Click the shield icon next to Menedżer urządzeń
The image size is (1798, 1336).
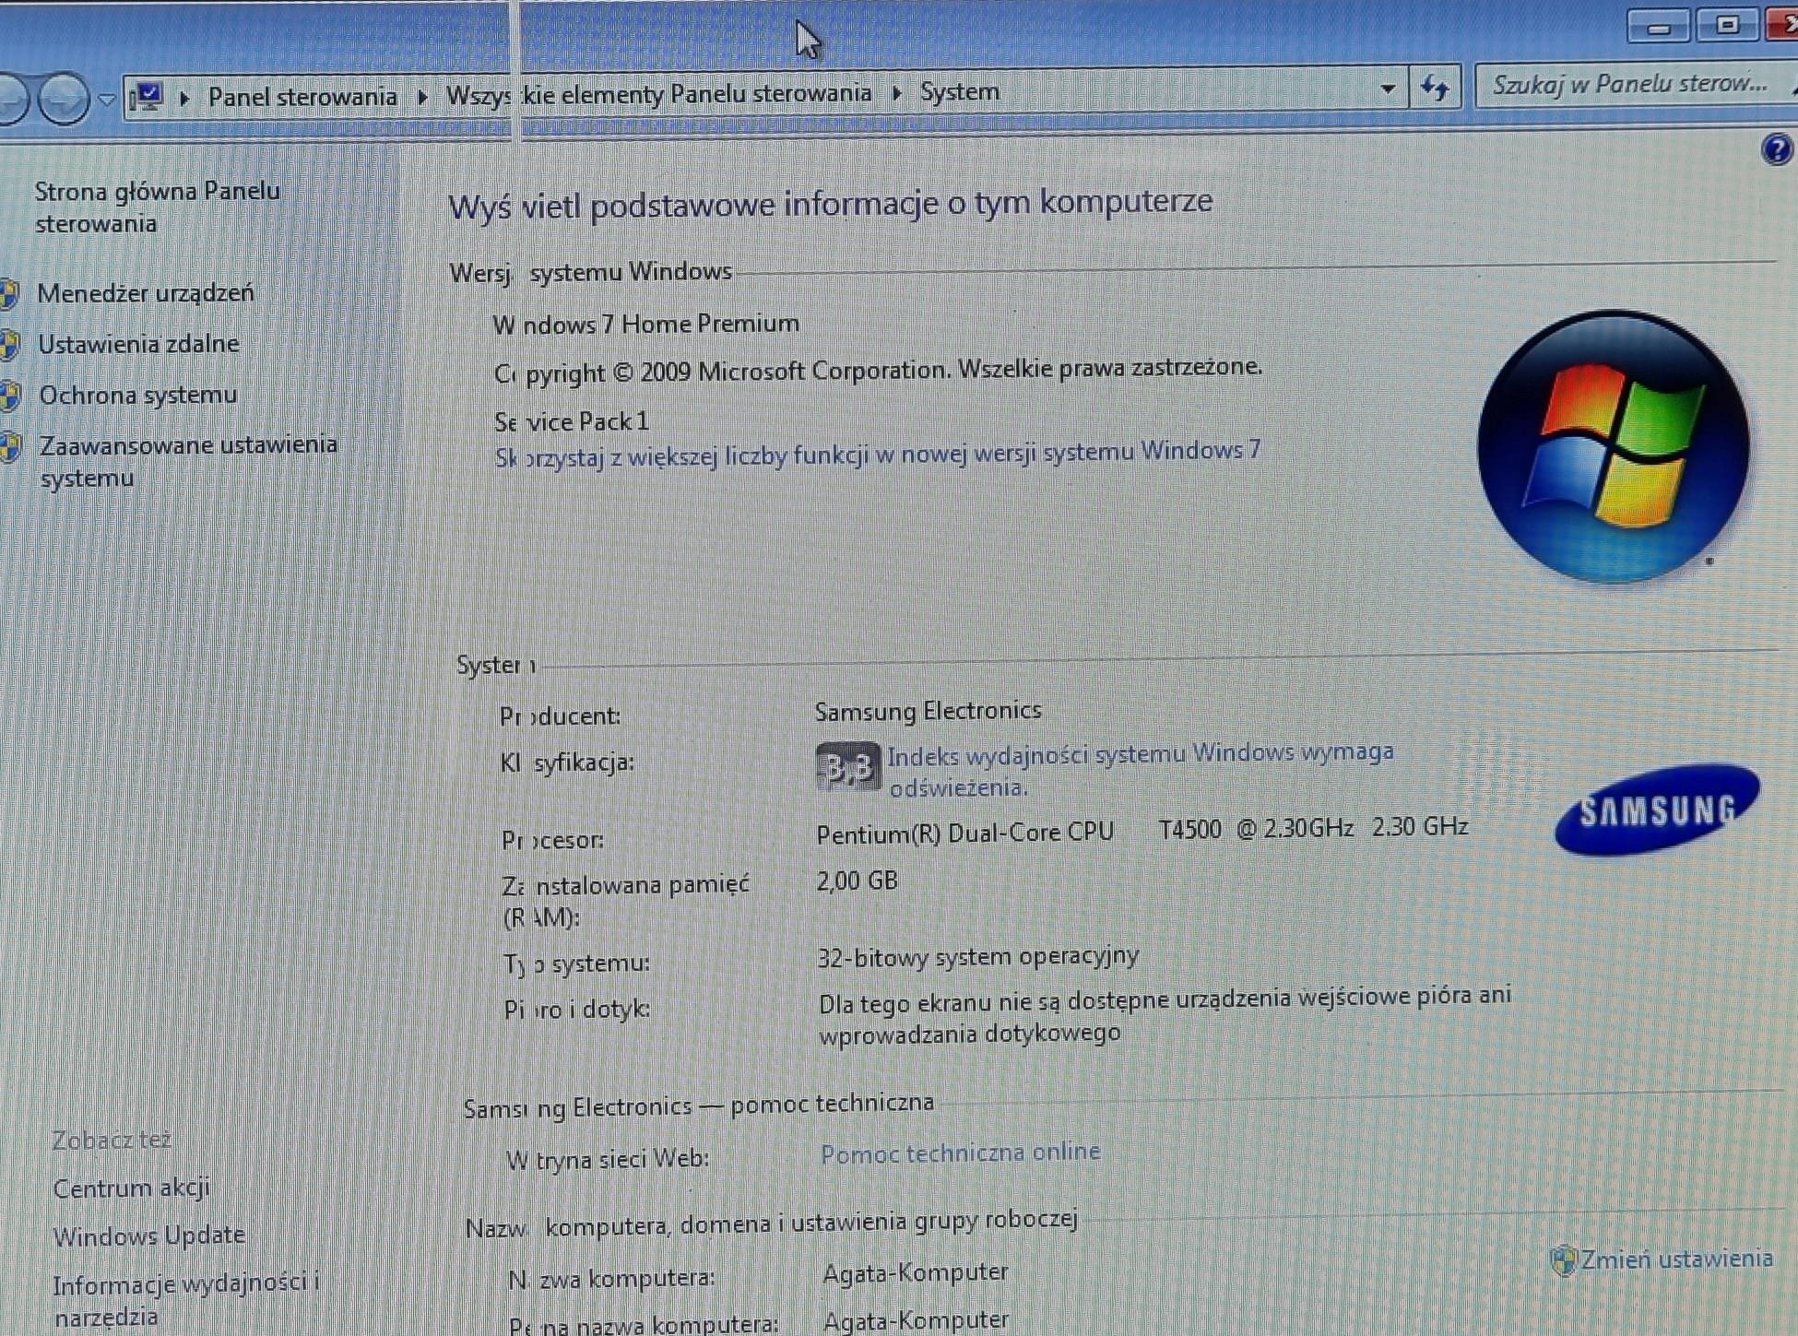9,294
